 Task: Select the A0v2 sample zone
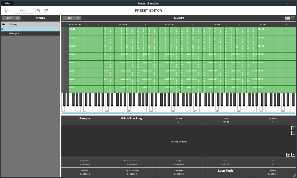(x=86, y=89)
